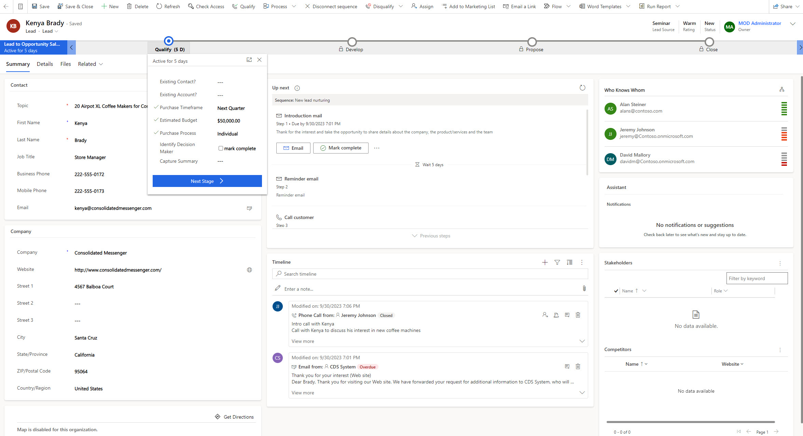Open Check Access

206,6
